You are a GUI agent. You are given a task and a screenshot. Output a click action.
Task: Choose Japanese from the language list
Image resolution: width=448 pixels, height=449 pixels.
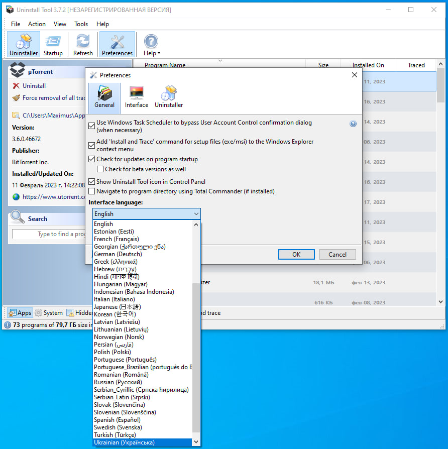tap(118, 307)
